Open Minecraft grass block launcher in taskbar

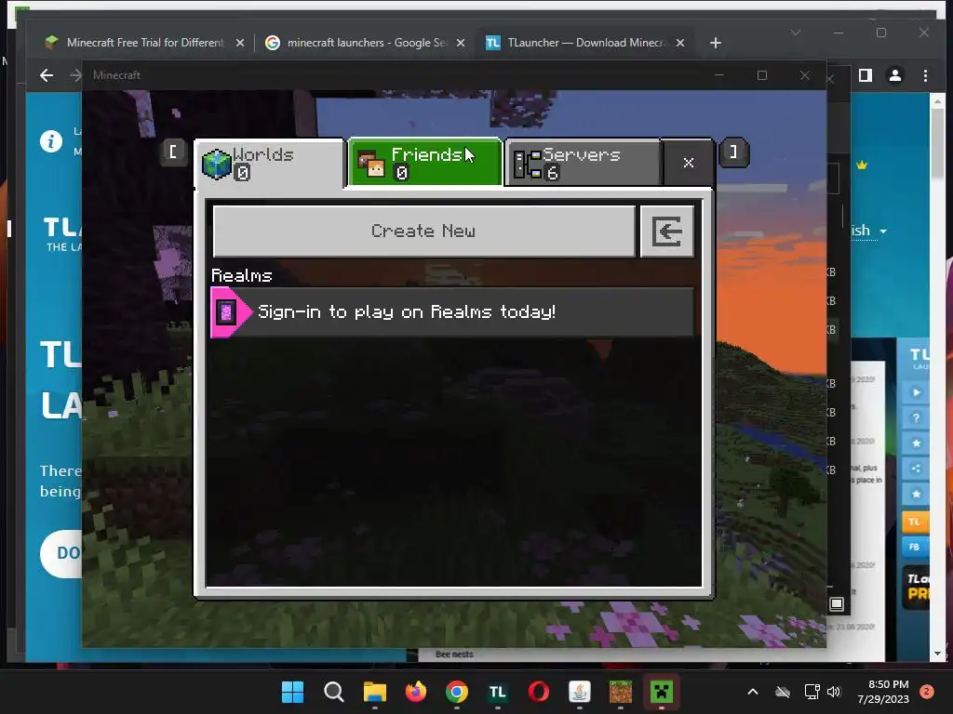click(621, 692)
